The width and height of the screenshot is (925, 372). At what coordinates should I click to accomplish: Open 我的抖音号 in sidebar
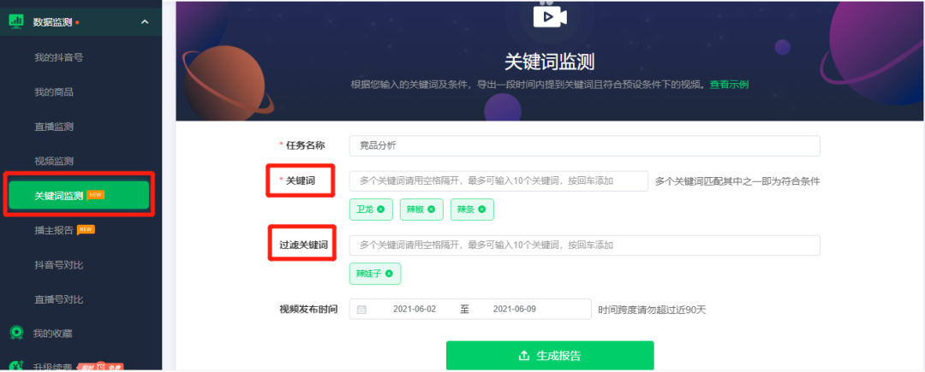coord(58,57)
